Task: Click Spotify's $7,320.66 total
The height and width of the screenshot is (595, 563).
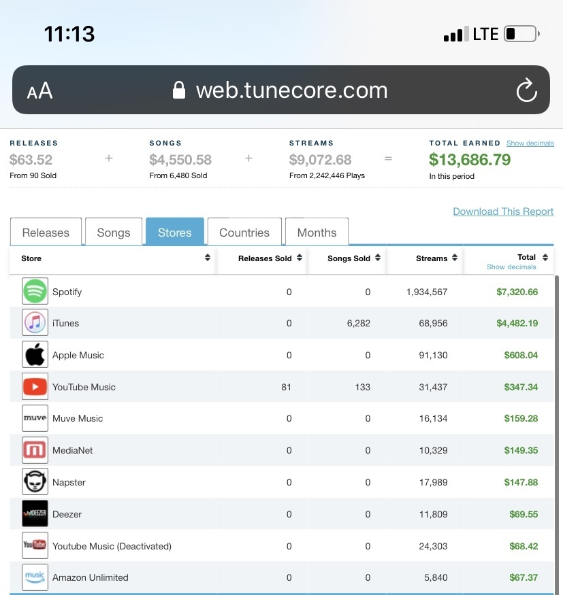Action: click(x=517, y=292)
